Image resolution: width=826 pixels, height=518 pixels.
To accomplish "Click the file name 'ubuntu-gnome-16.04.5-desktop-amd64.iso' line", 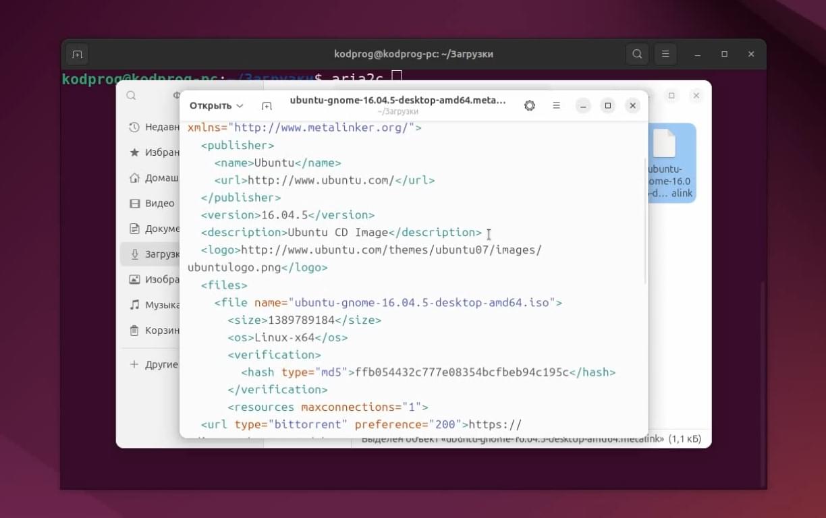I will tap(388, 303).
